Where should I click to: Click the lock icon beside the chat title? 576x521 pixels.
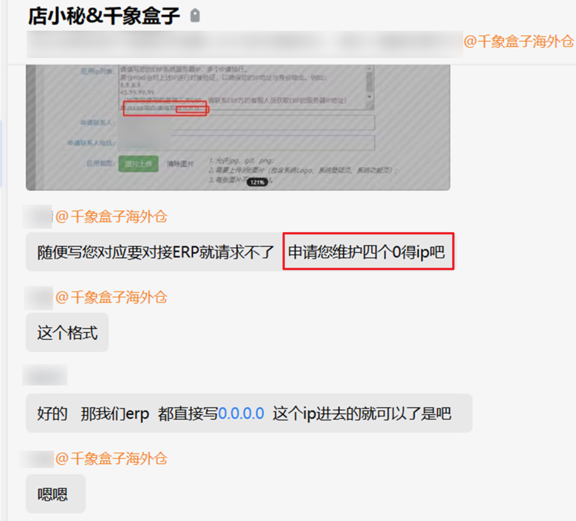(195, 16)
